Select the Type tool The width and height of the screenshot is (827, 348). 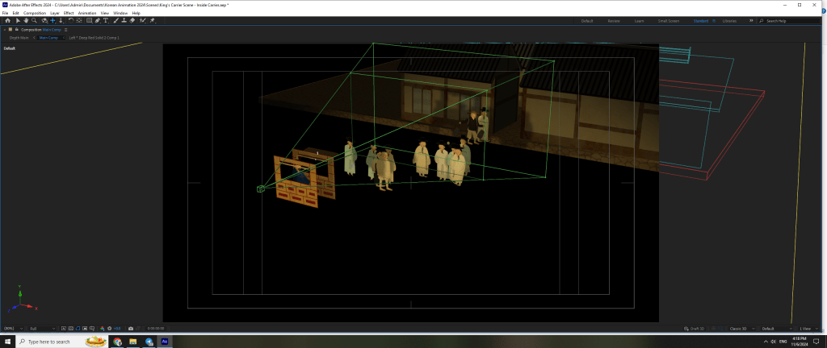[x=105, y=21]
